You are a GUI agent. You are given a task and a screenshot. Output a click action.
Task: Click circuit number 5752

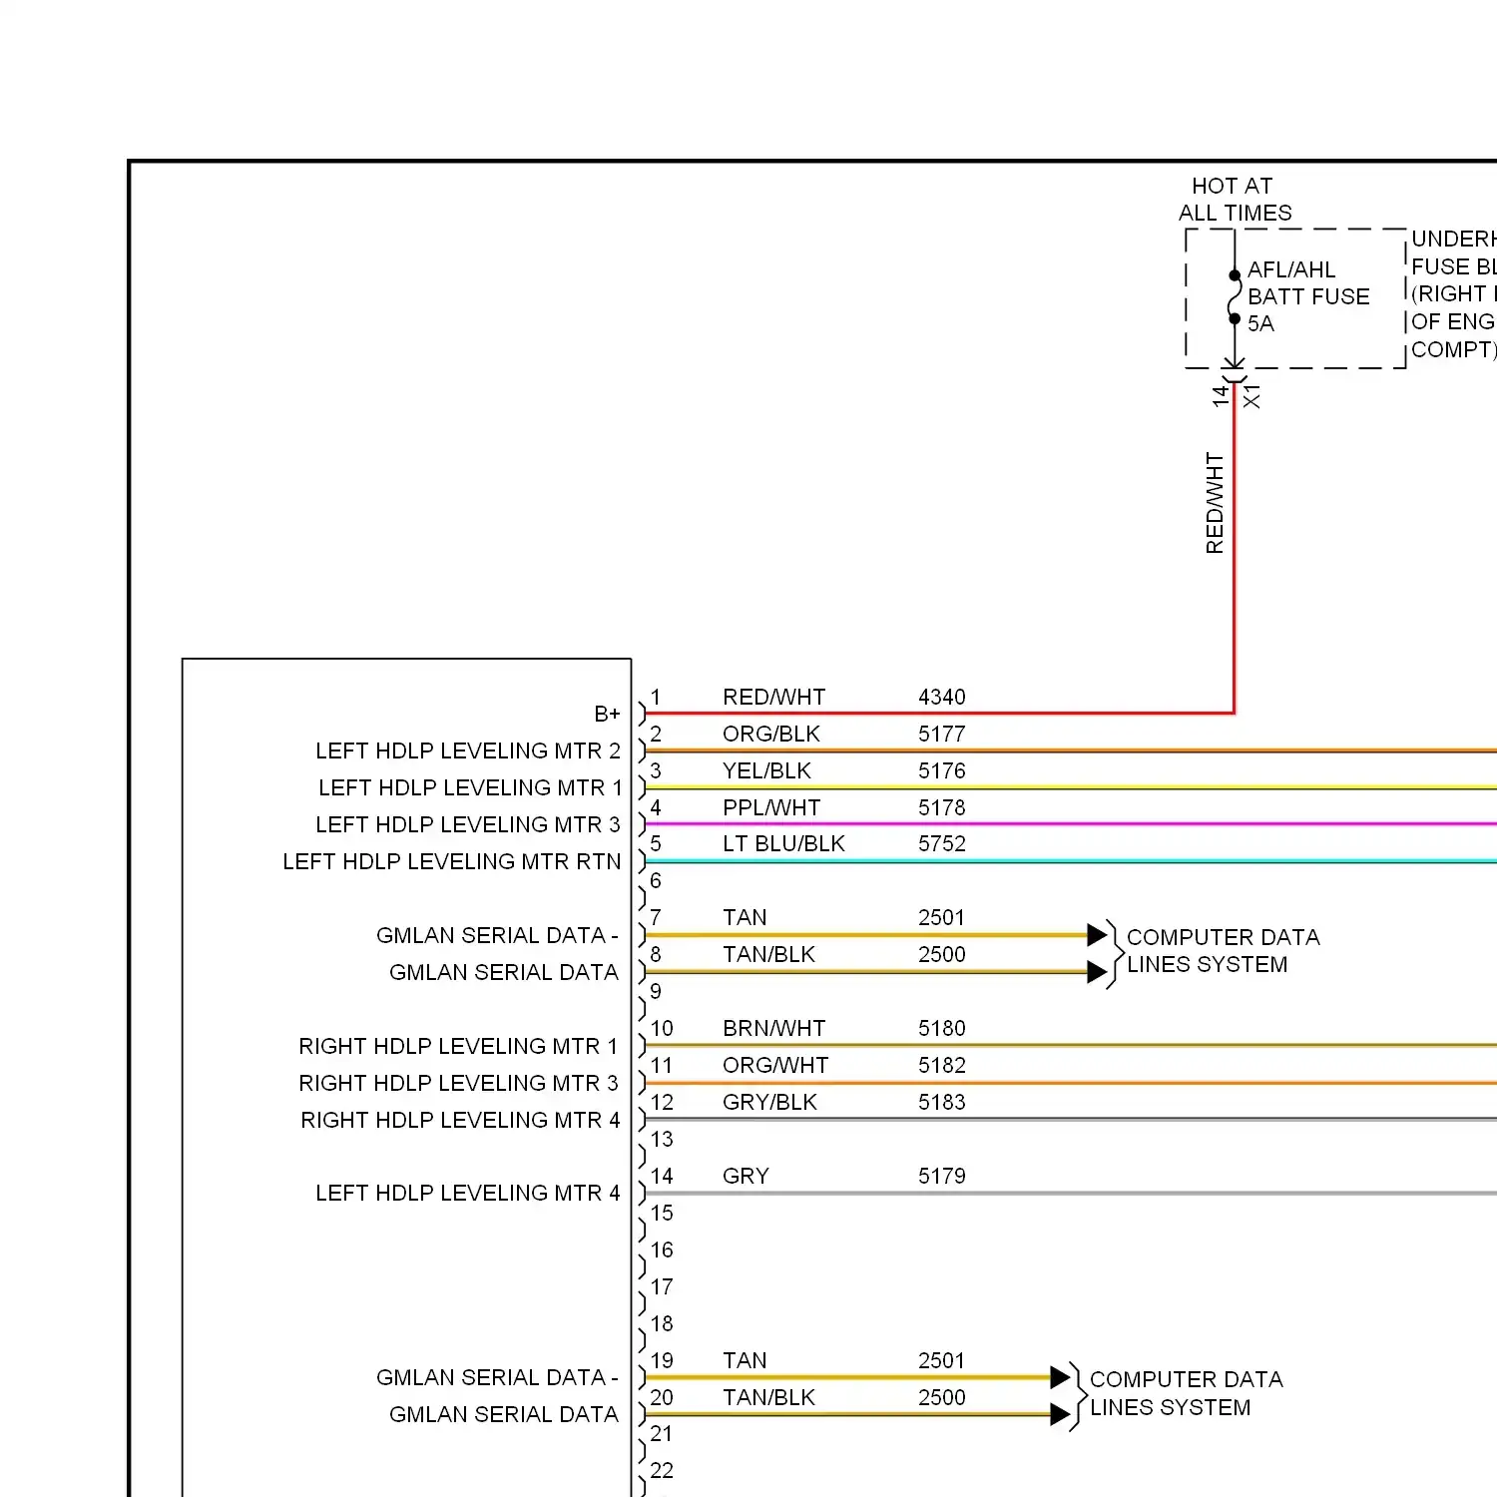941,843
